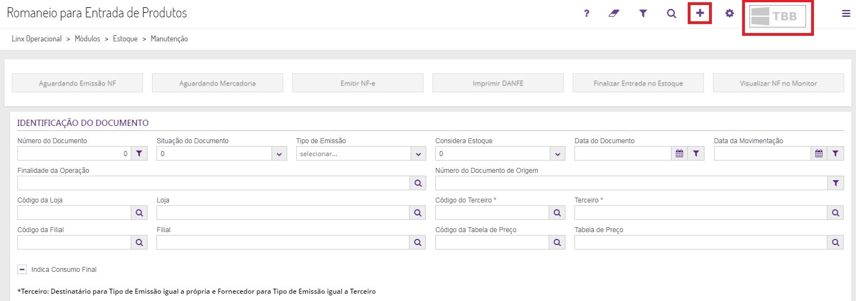Click the top toolbar filter icon
856x301 pixels.
643,13
